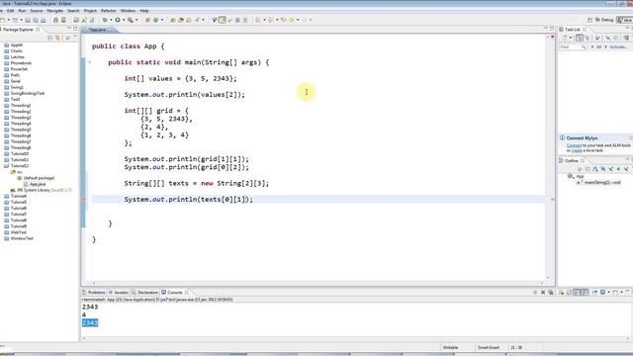Click the Connect link in Connect Mylyn
Viewport: 633px width, 356px height.
coord(574,145)
